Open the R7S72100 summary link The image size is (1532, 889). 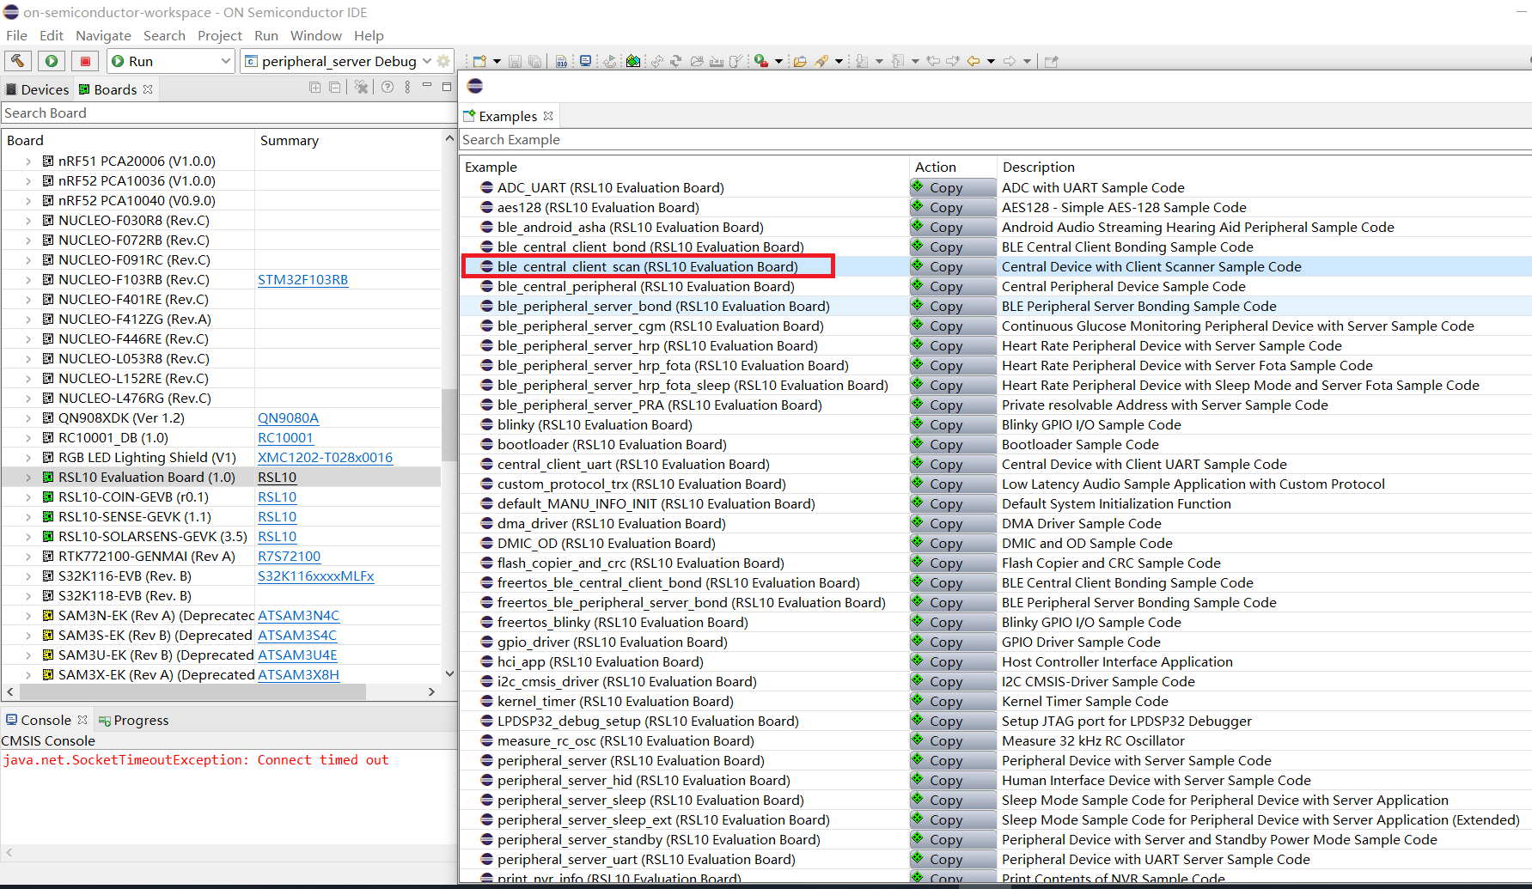coord(289,556)
